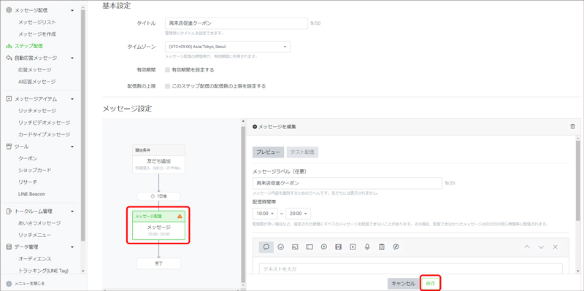This screenshot has height=291, width=584.
Task: Open the 20:00 end time dropdown
Action: pos(298,214)
